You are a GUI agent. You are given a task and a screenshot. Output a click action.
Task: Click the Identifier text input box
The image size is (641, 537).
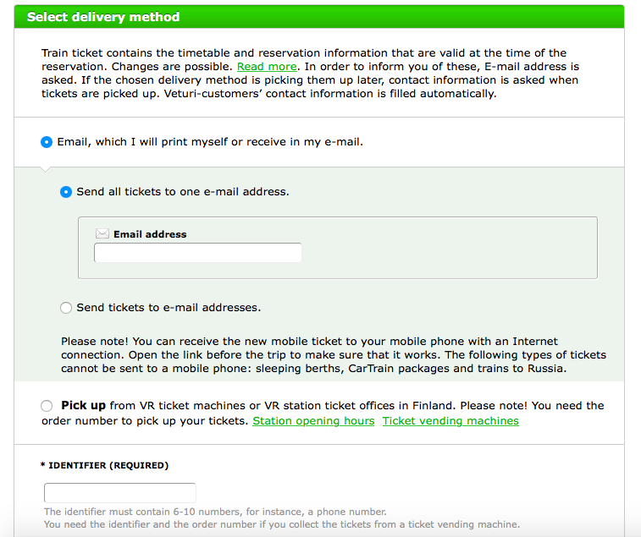tap(119, 493)
